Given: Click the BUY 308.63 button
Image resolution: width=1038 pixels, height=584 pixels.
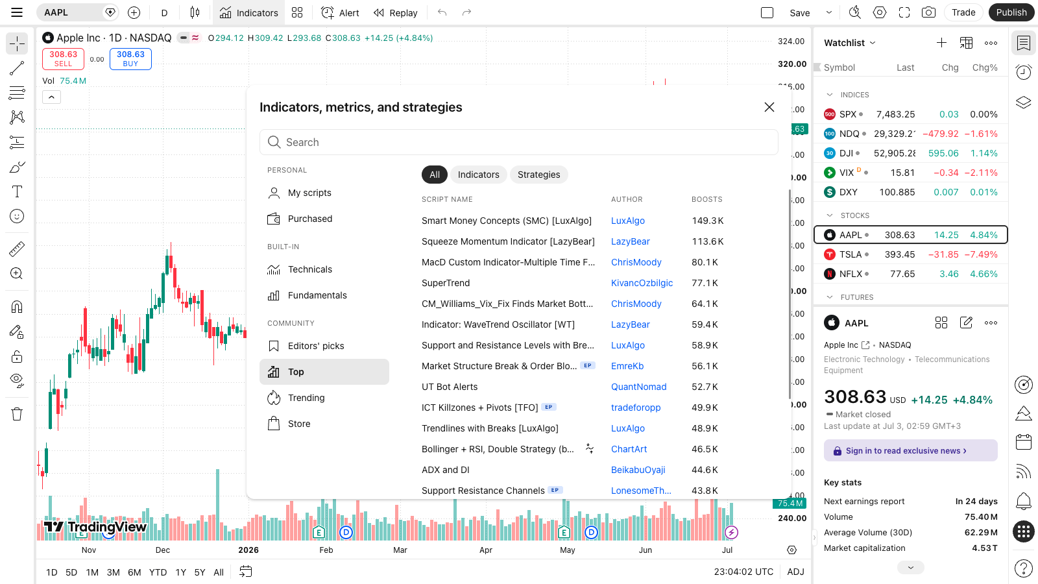Looking at the screenshot, I should click(x=130, y=59).
